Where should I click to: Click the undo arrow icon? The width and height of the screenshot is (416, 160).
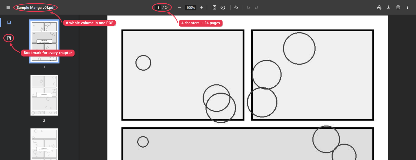(248, 8)
